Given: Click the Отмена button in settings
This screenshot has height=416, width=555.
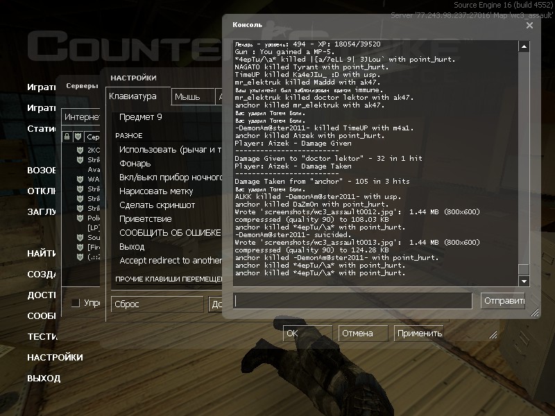Looking at the screenshot, I should tap(363, 333).
